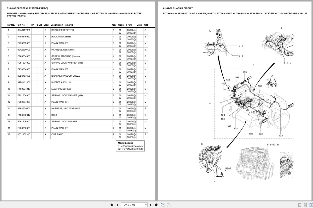
Task: Click callout 101 in the chassis diagram
Action: tap(251, 134)
